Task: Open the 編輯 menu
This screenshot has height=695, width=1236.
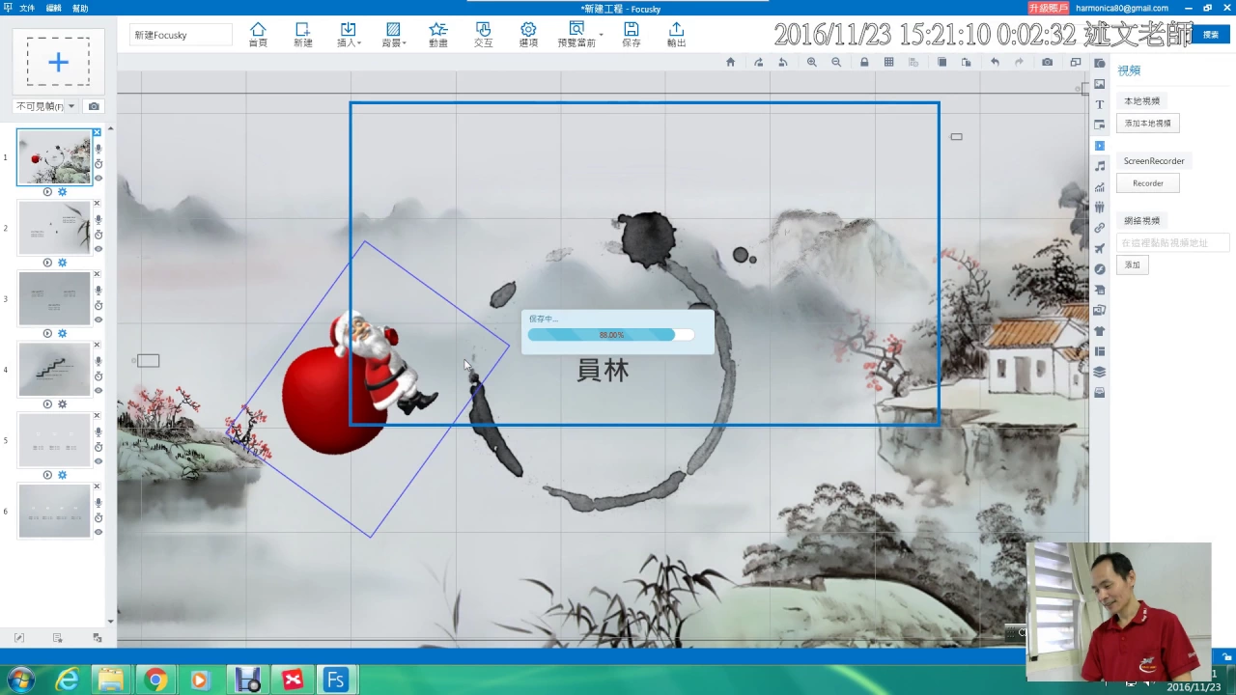Action: point(54,8)
